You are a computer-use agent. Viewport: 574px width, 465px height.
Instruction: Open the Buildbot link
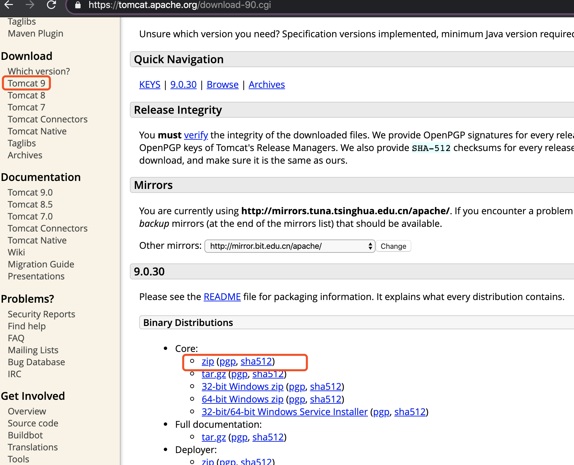[25, 435]
